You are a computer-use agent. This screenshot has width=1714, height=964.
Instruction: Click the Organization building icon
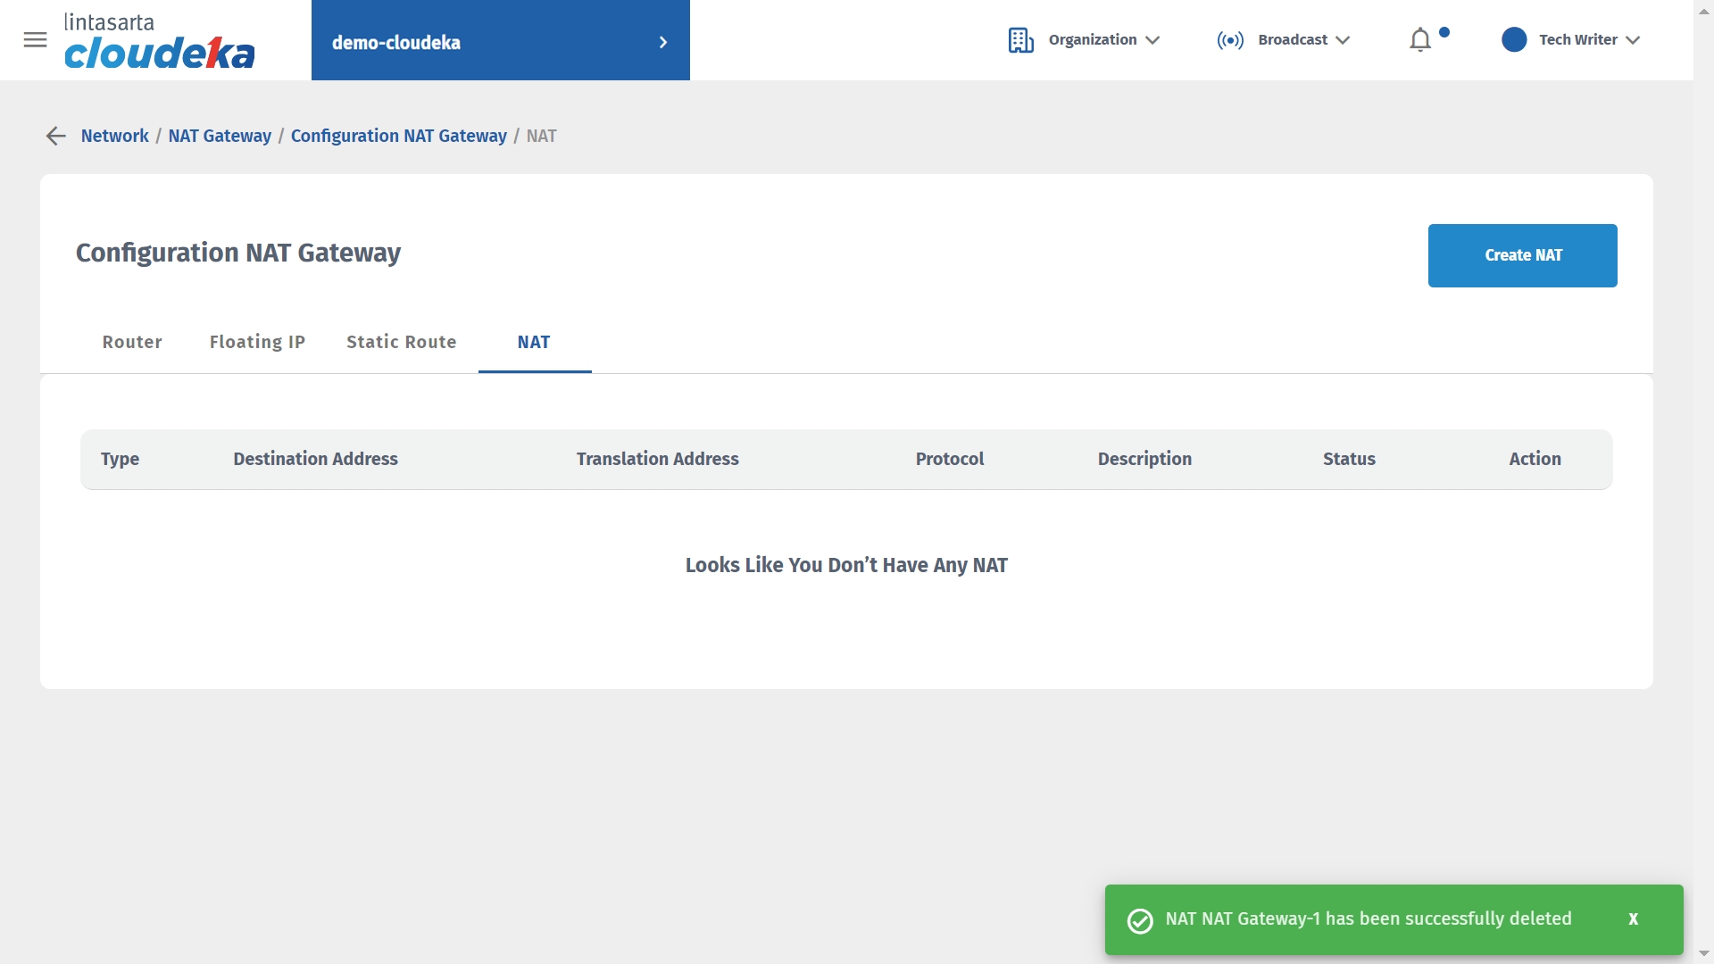point(1020,40)
